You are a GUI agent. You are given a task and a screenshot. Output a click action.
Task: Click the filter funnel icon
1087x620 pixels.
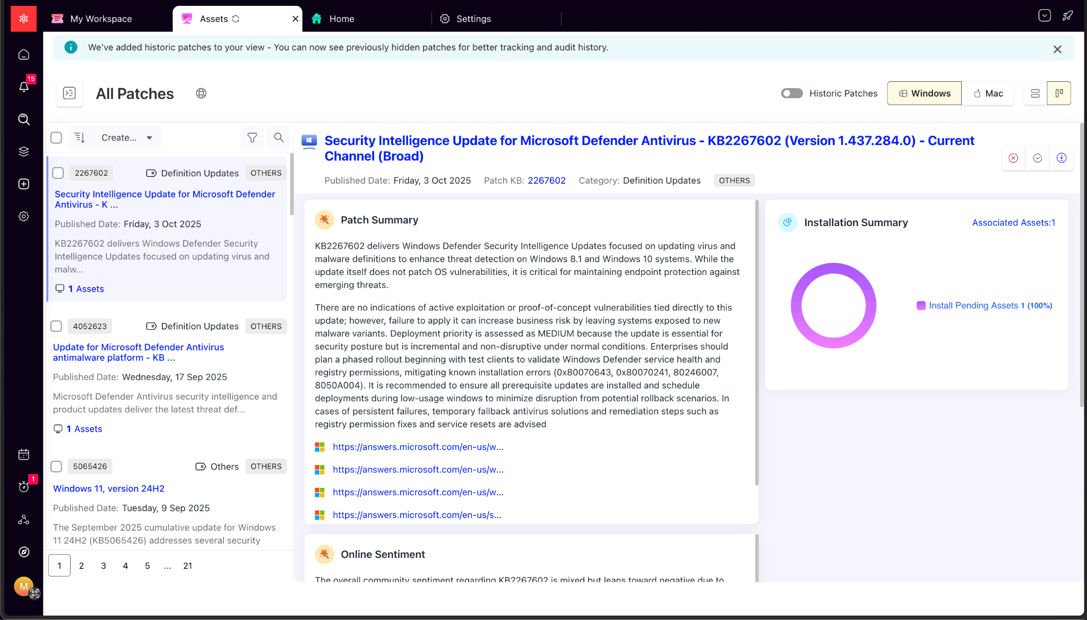pos(252,137)
